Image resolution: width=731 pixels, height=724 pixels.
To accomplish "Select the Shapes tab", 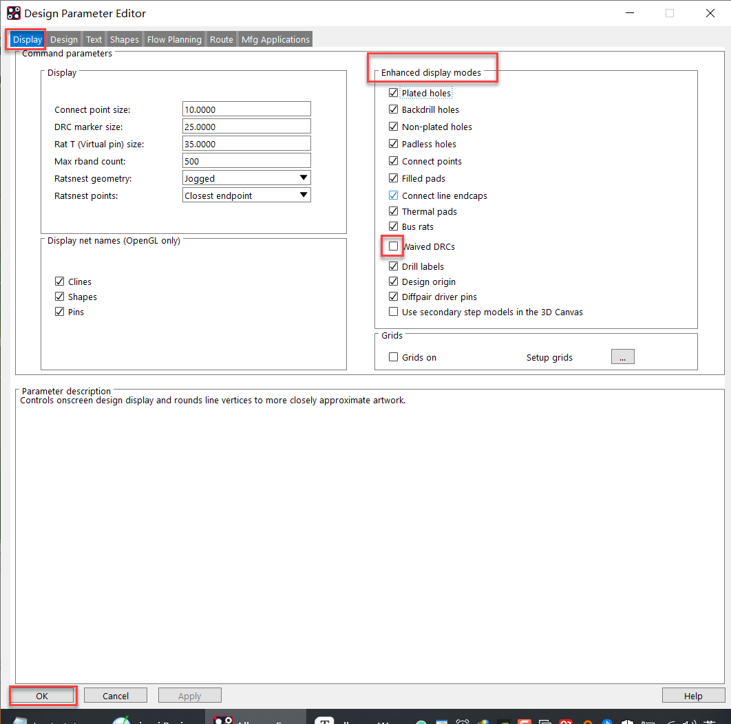I will [x=125, y=39].
